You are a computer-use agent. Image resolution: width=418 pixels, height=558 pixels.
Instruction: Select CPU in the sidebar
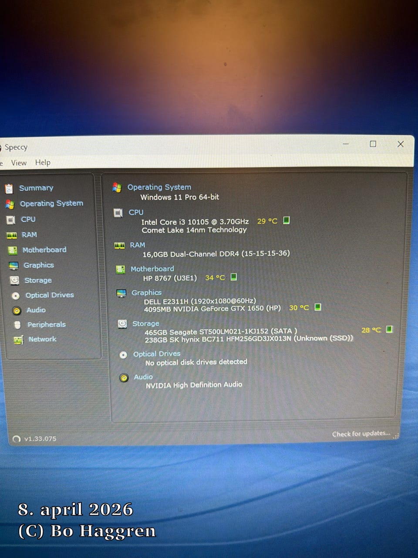coord(28,219)
